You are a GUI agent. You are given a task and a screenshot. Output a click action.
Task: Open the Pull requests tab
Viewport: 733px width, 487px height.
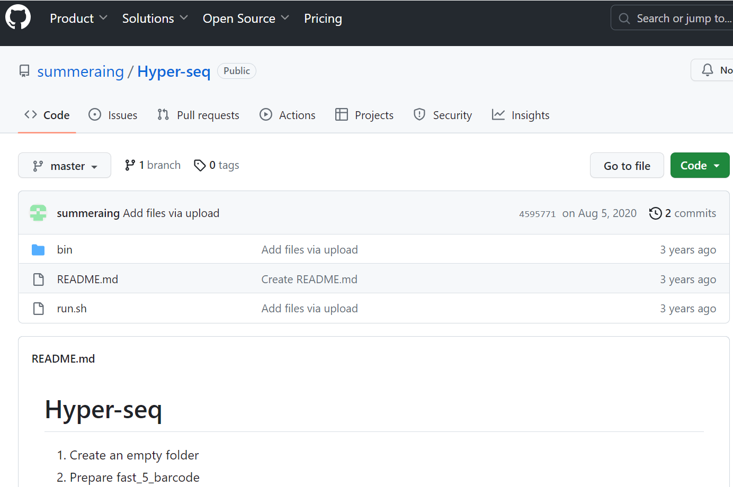pyautogui.click(x=198, y=115)
